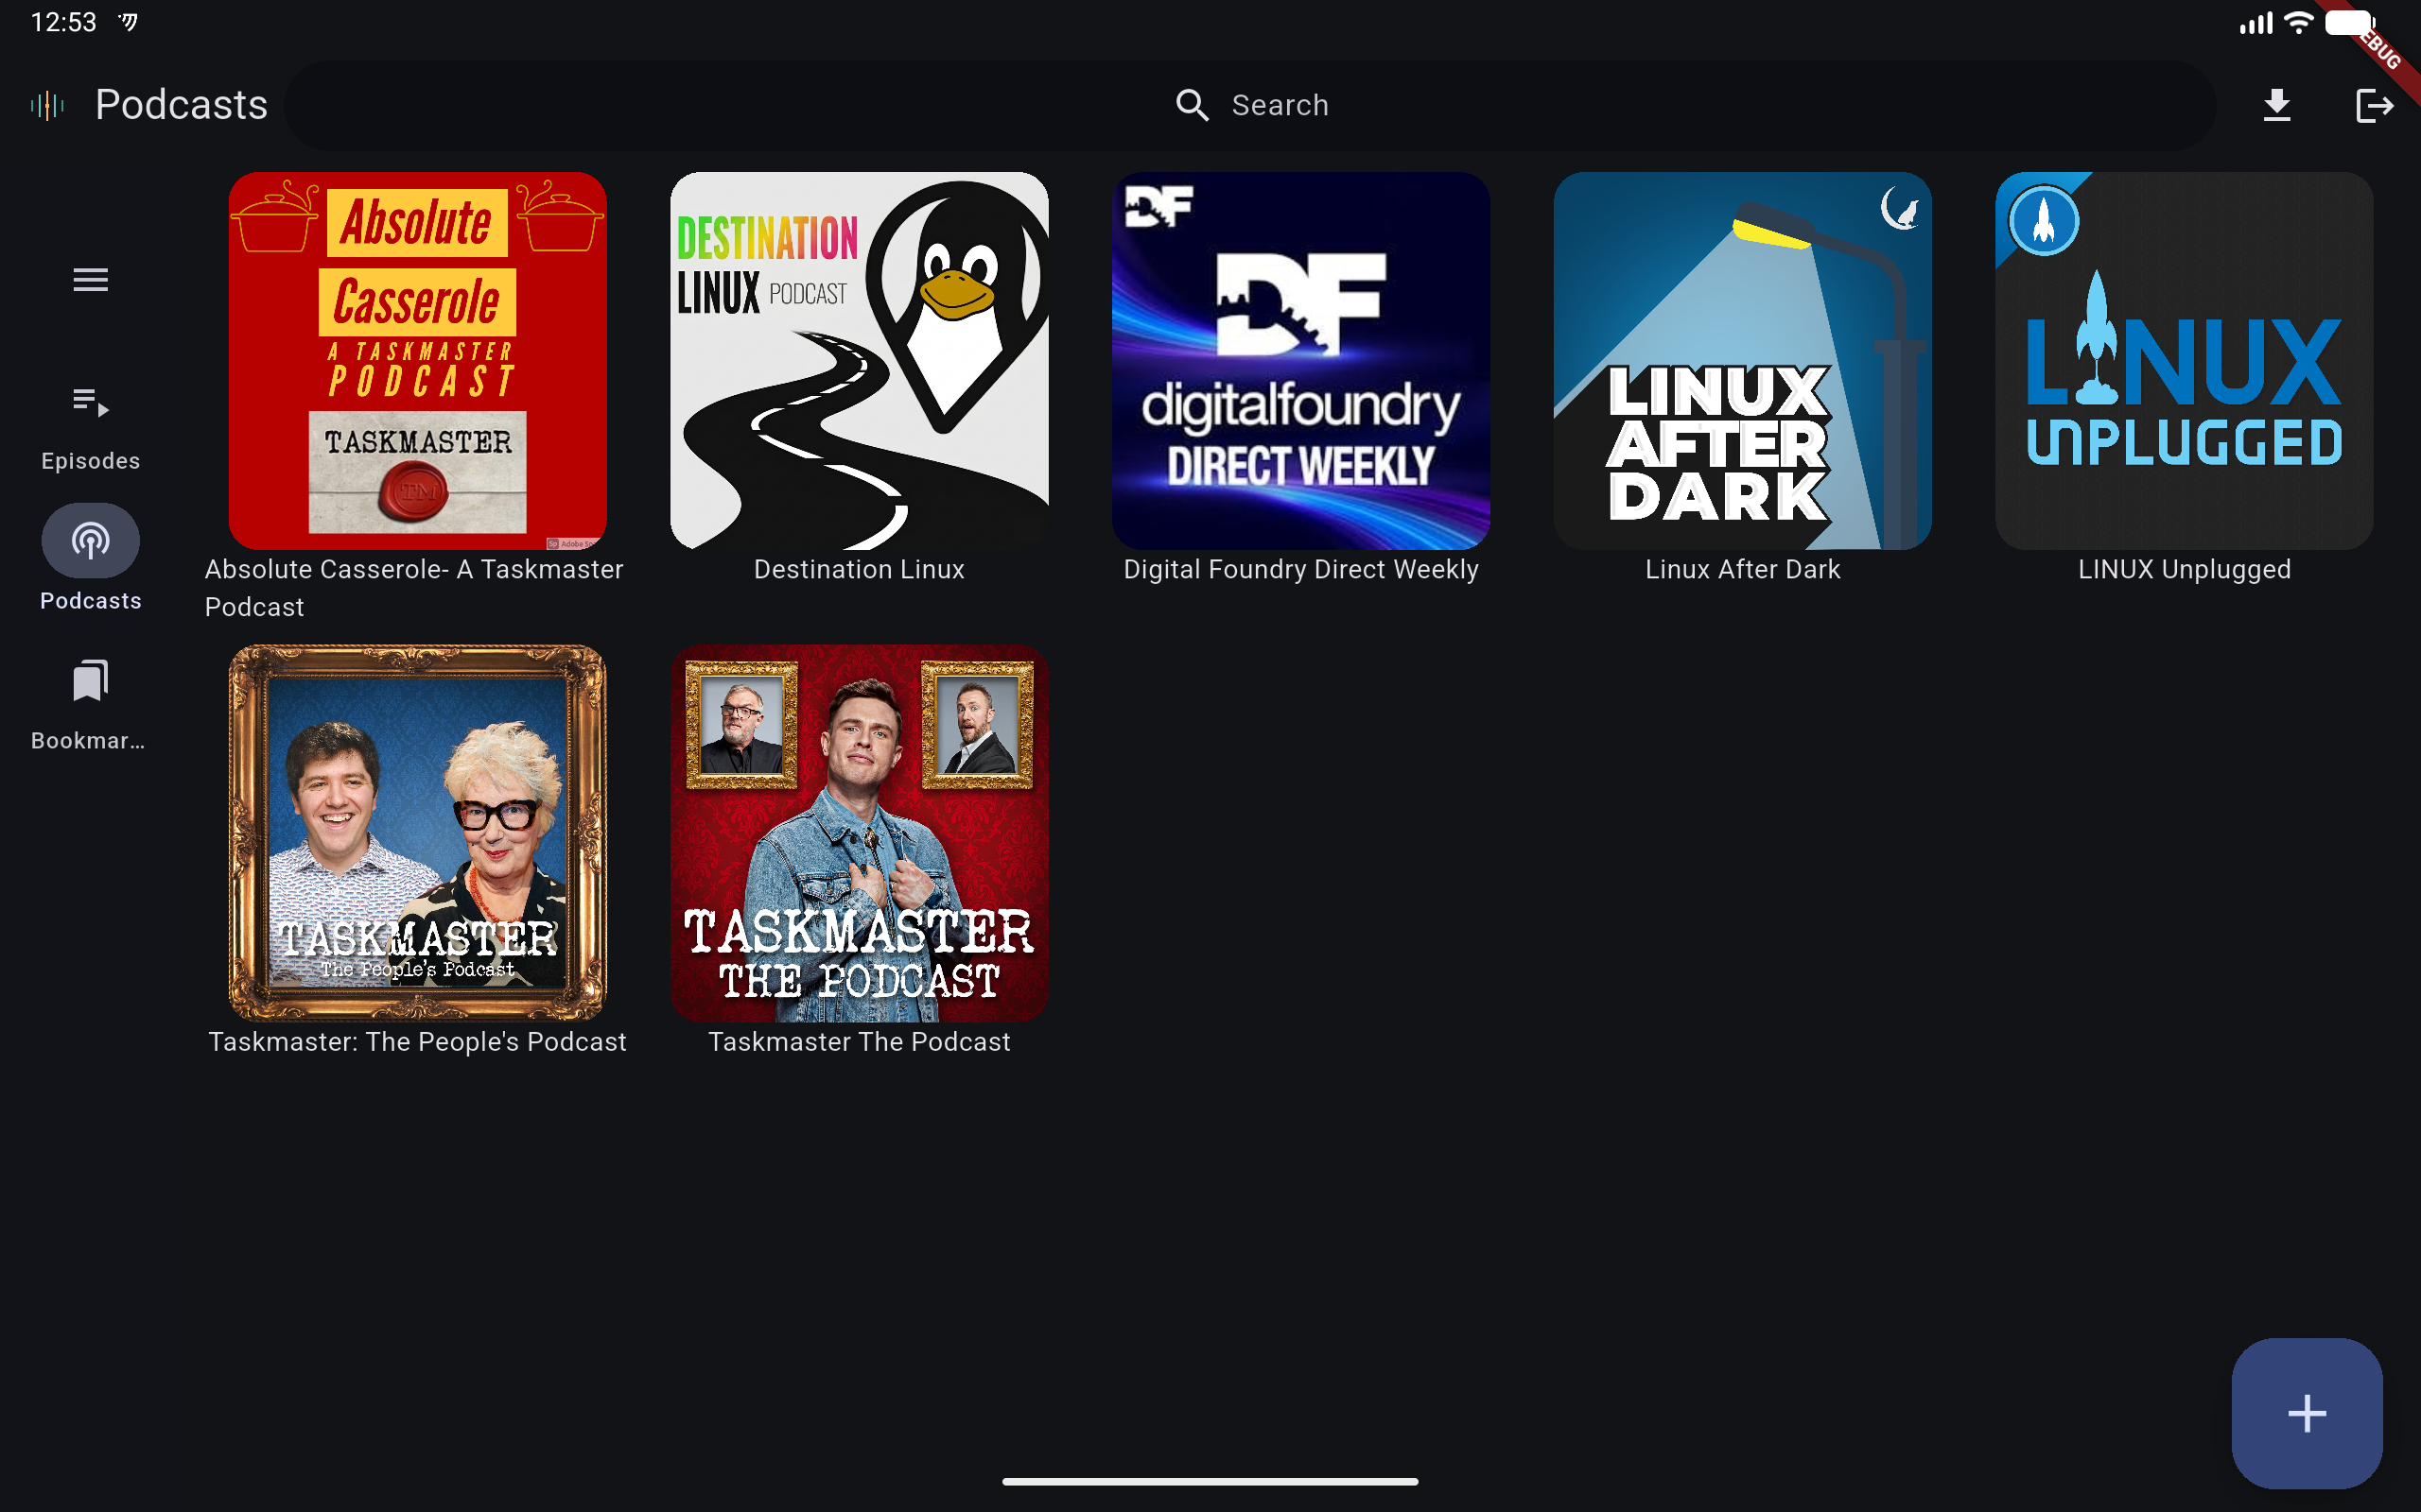Tap the home indicator bar
The width and height of the screenshot is (2421, 1512).
click(1210, 1481)
